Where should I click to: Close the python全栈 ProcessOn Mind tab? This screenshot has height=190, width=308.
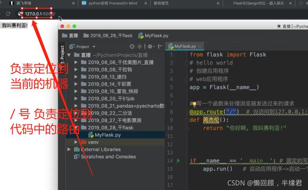coord(146,3)
